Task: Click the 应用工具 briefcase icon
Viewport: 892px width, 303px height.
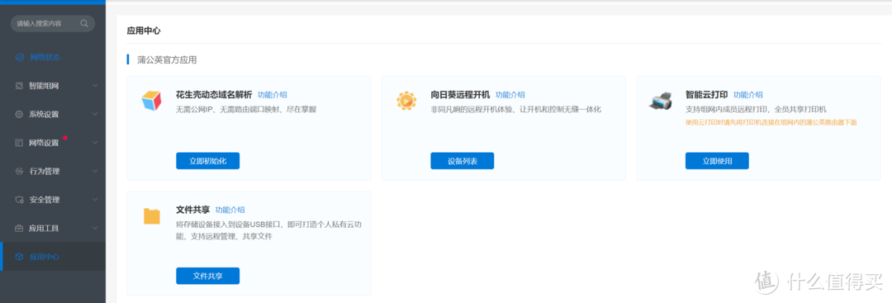Action: click(19, 229)
